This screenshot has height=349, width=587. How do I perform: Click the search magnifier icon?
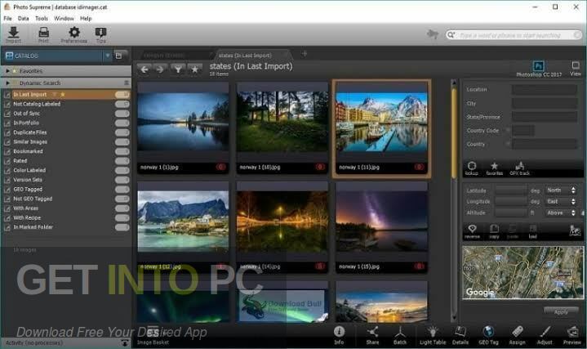451,35
